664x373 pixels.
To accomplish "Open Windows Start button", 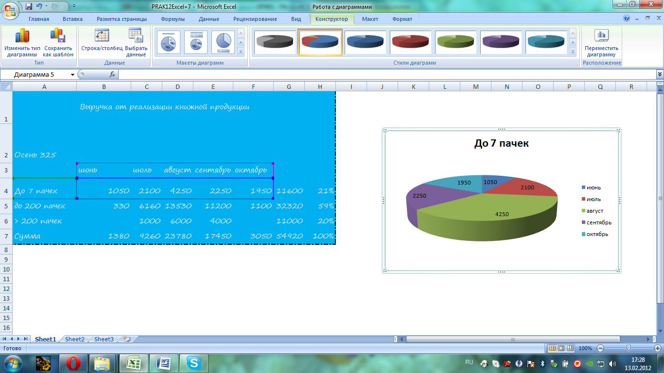I will (x=13, y=363).
